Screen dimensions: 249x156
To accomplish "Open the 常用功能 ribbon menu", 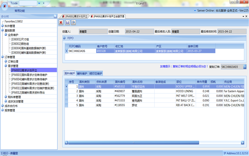I will (20, 11).
